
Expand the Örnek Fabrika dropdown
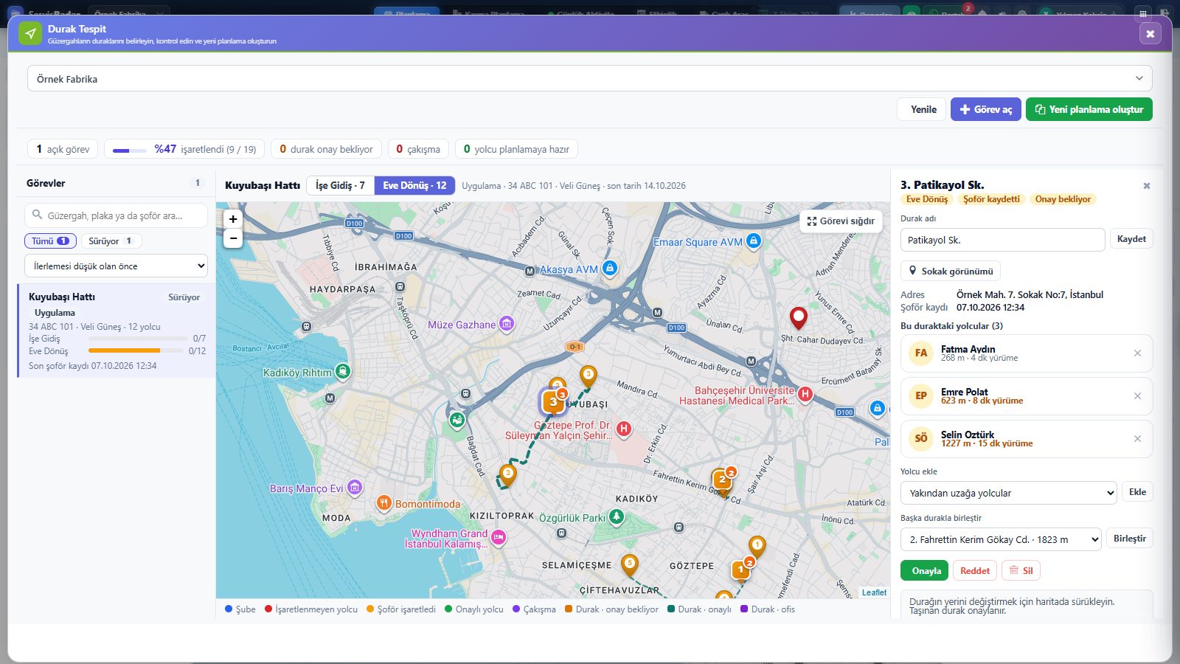(589, 78)
